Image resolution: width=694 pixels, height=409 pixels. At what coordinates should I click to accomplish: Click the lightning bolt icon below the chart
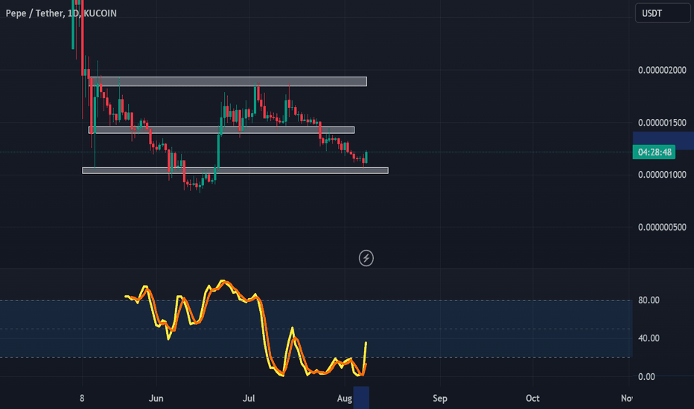366,258
